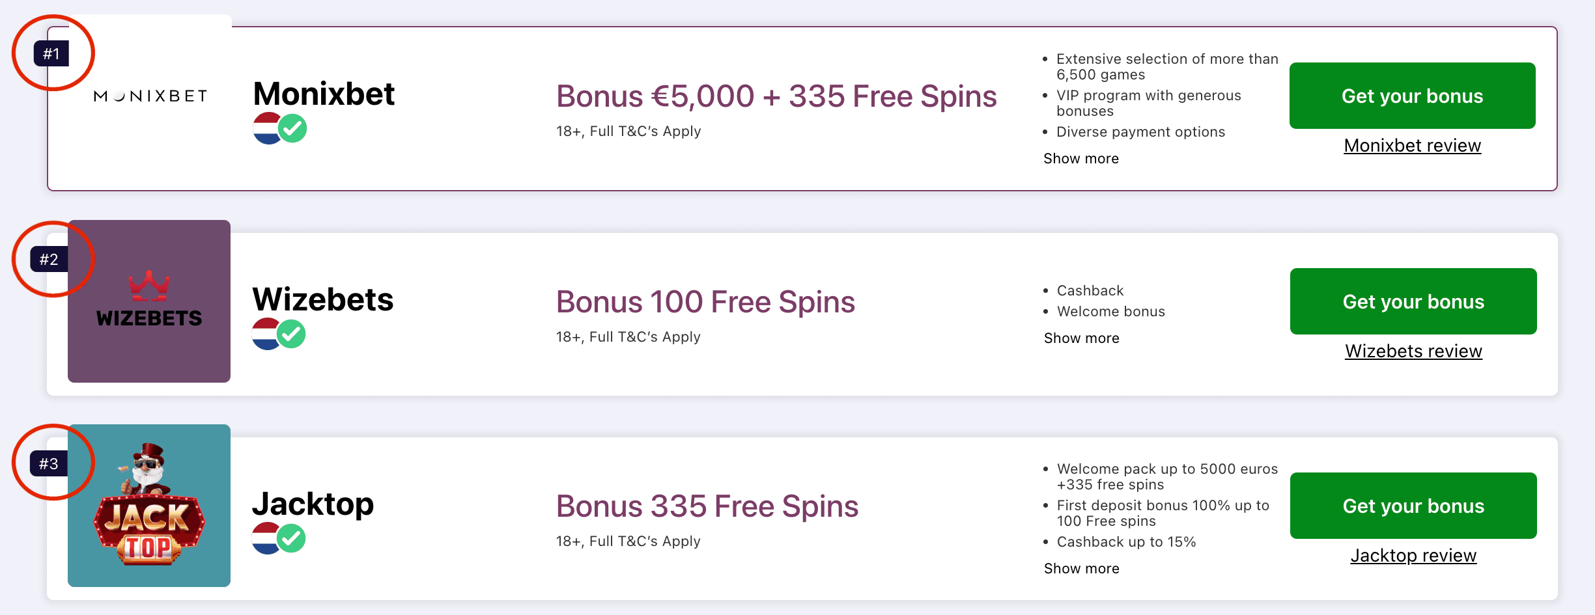Click the Wizebets logo thumbnail
The height and width of the screenshot is (615, 1595).
pos(149,301)
